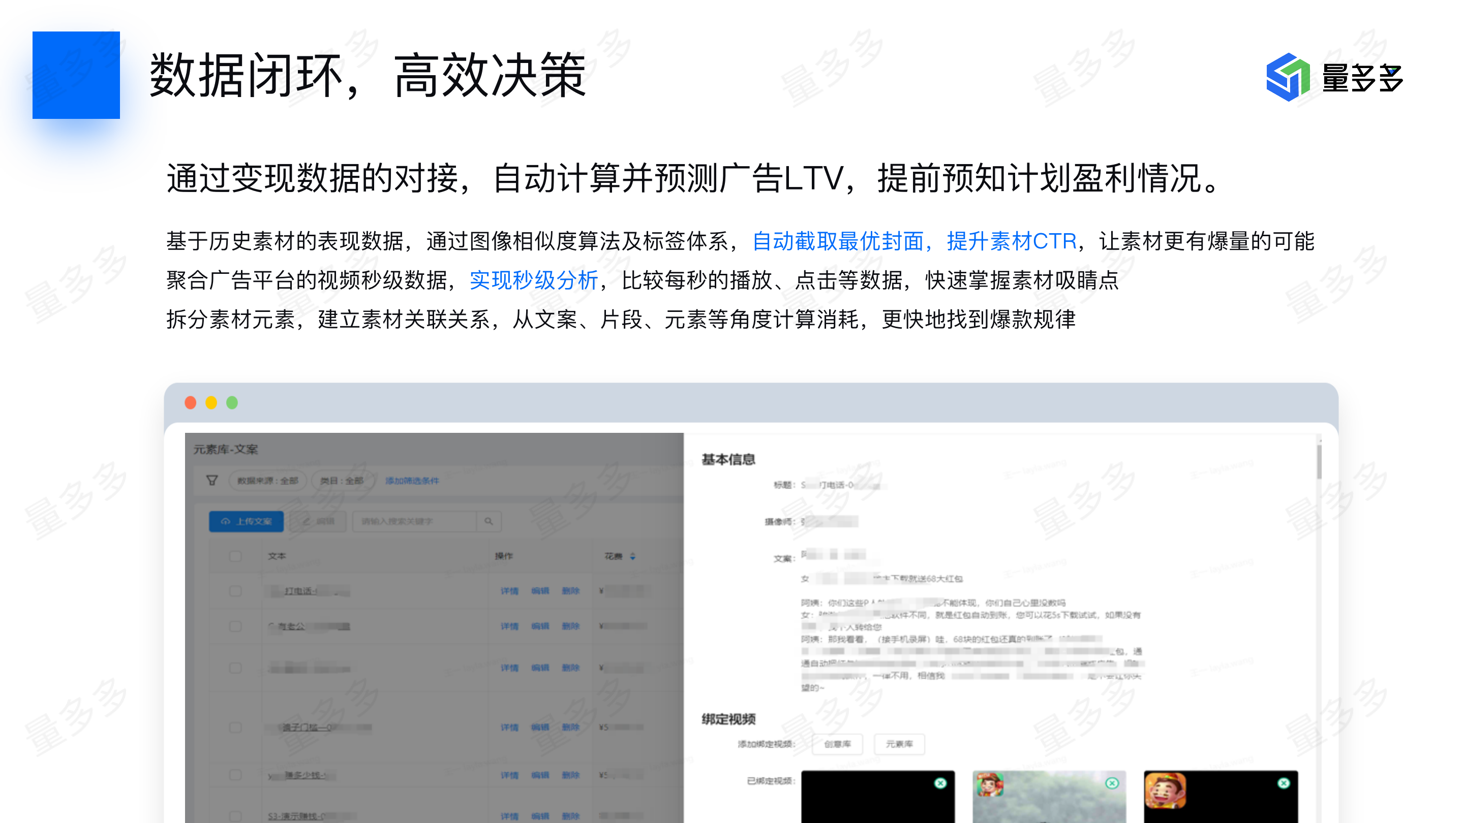The image size is (1464, 823).
Task: Click the 打电话 text link in table
Action: point(309,591)
